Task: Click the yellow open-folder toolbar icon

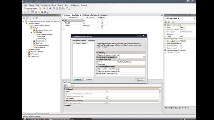Action: [44, 8]
